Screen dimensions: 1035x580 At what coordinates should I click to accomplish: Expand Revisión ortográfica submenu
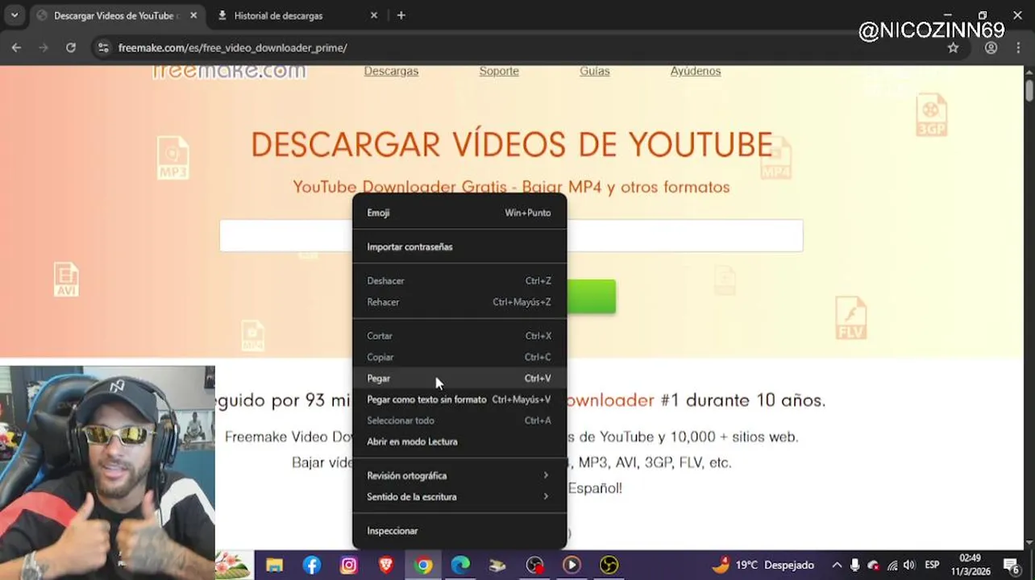(x=459, y=475)
